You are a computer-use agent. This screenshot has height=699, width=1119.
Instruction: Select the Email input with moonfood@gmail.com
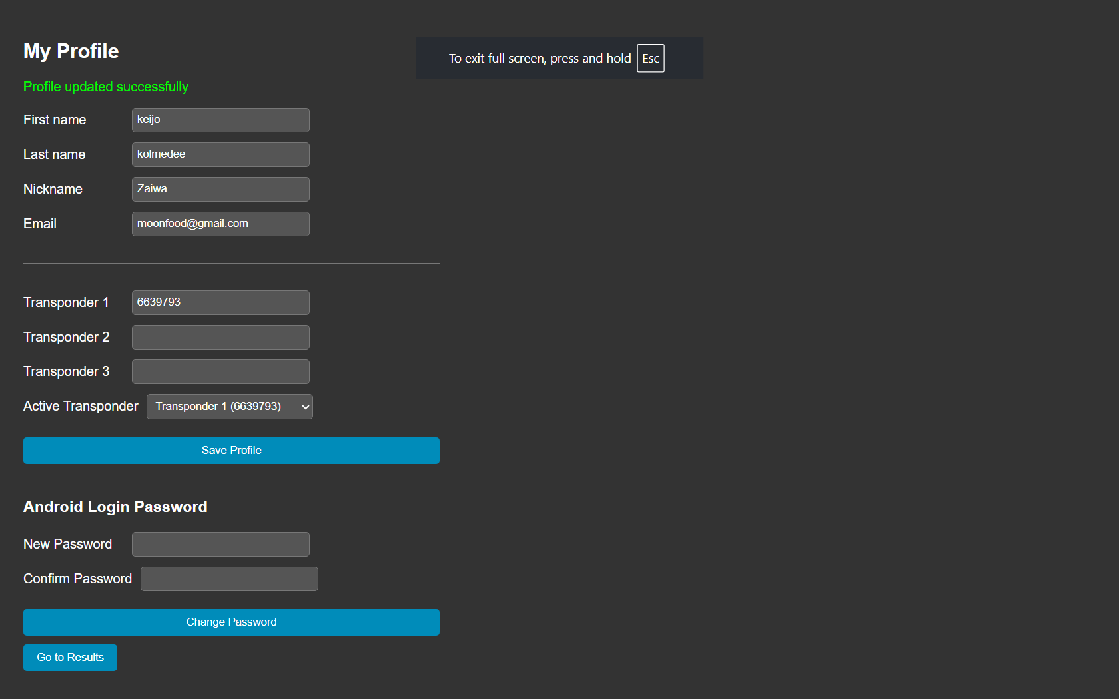point(220,224)
